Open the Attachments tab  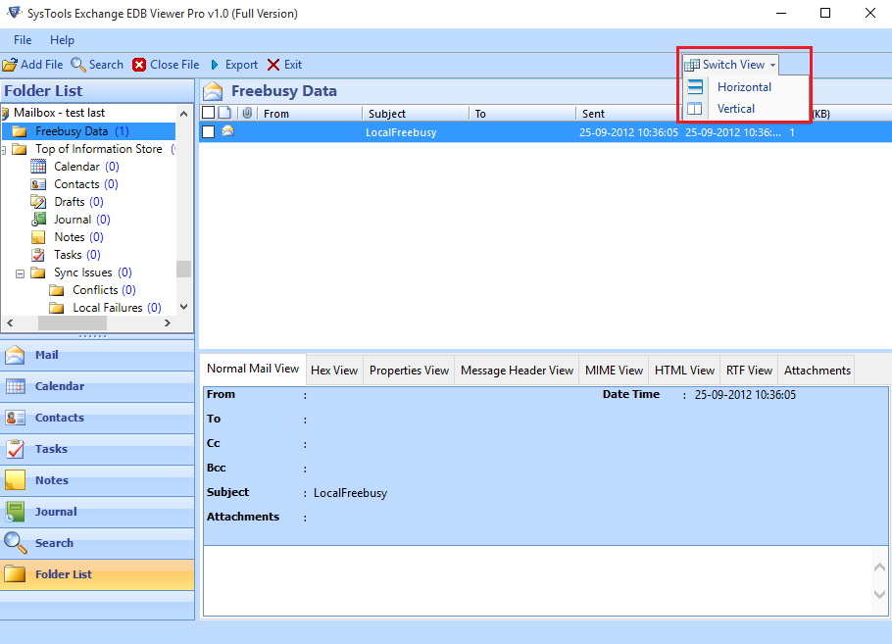point(818,371)
